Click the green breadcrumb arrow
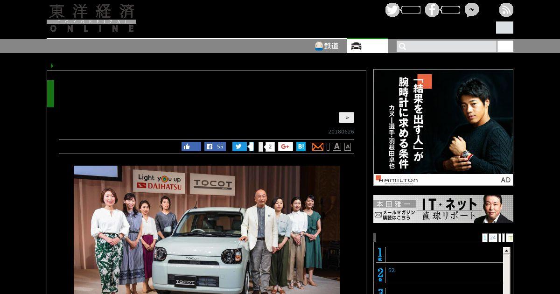 52,66
